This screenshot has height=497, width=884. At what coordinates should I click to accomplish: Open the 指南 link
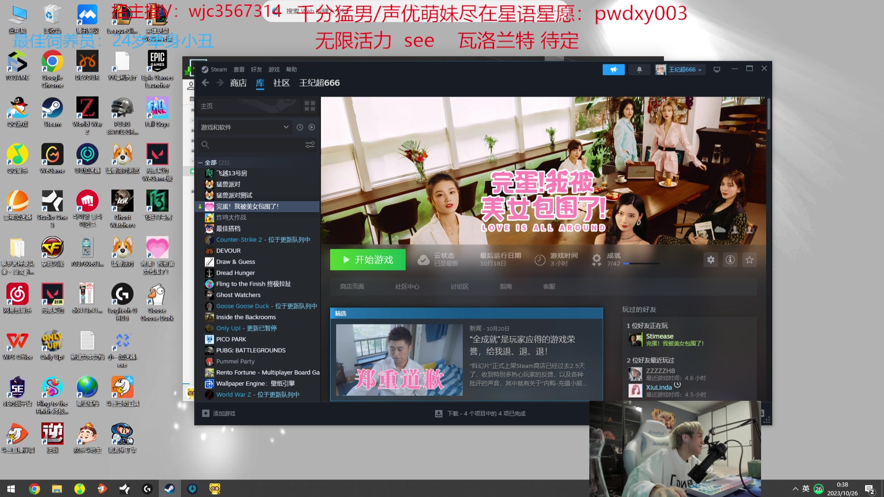pos(506,286)
